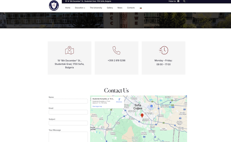Click the university crest logo
231x142 pixels.
coord(54,6)
